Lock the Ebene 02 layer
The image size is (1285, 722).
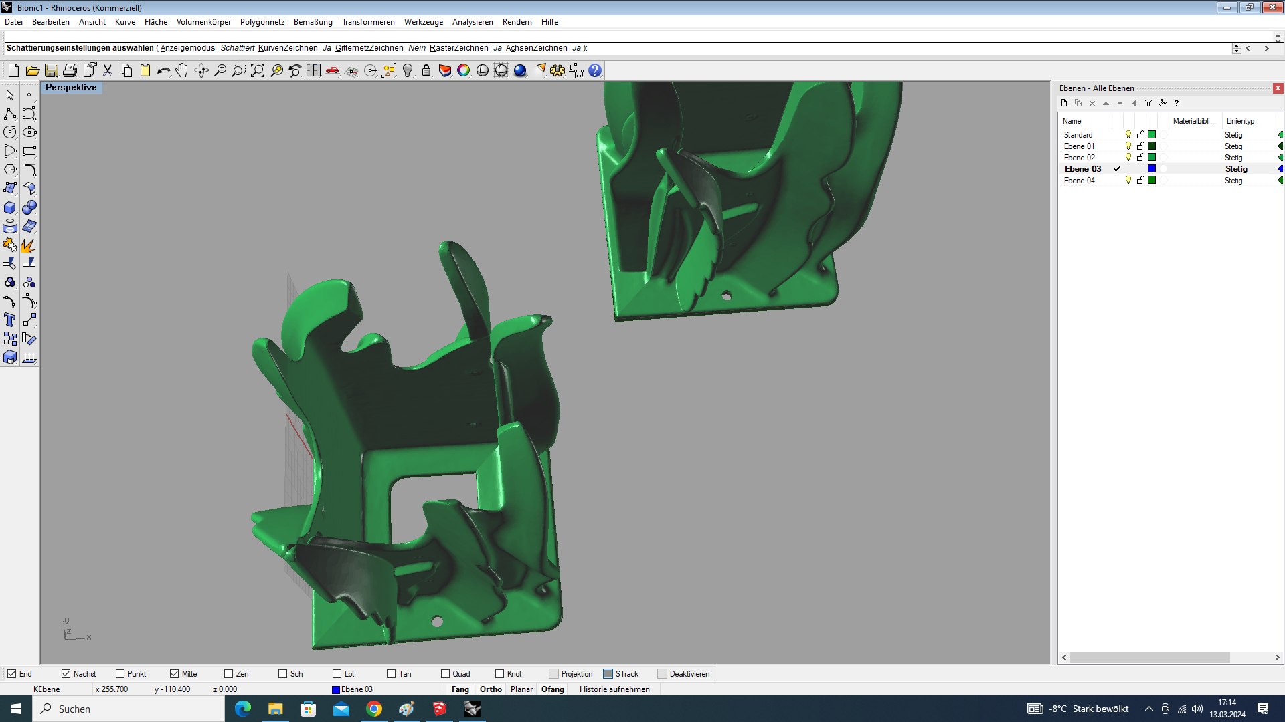pyautogui.click(x=1140, y=158)
